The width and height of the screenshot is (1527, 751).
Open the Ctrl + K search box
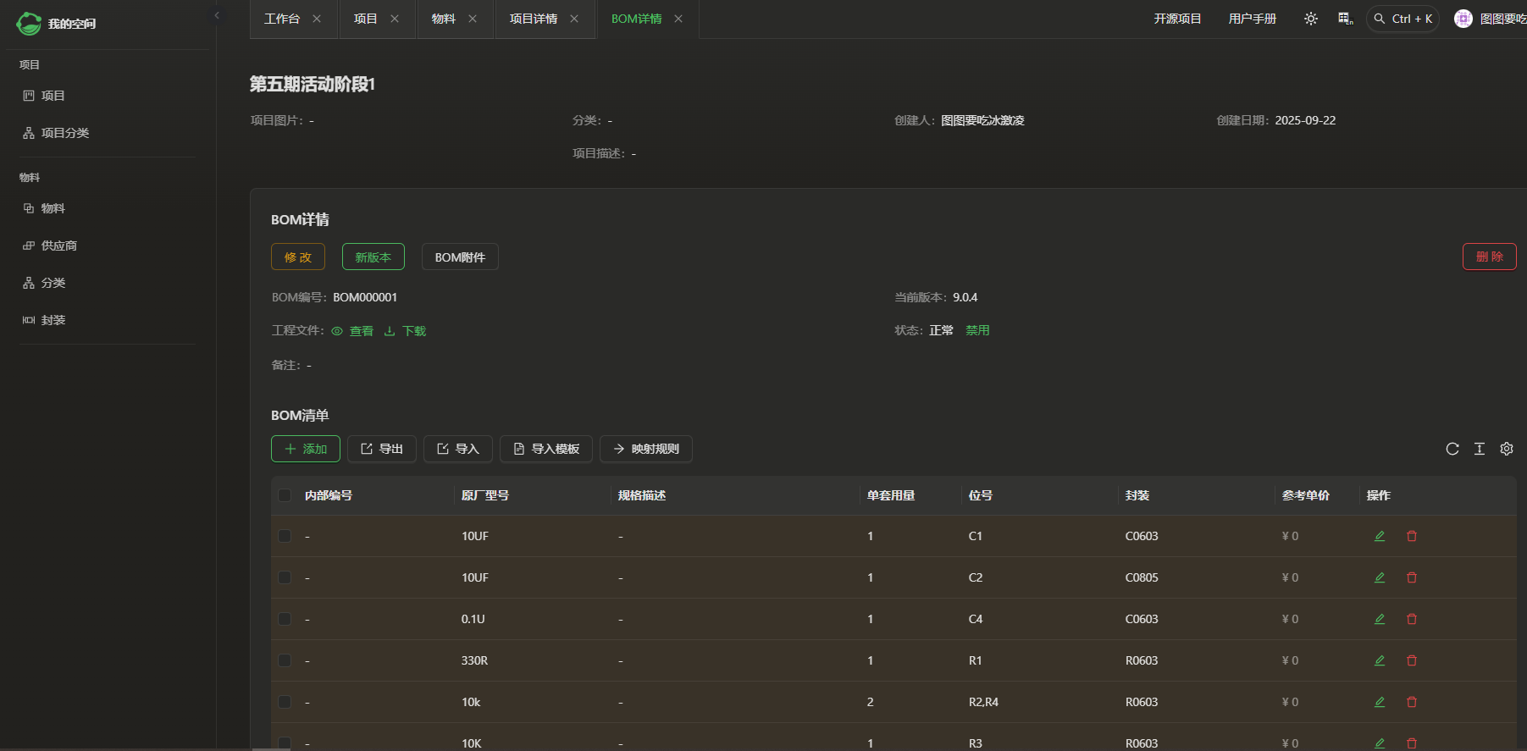coord(1403,19)
